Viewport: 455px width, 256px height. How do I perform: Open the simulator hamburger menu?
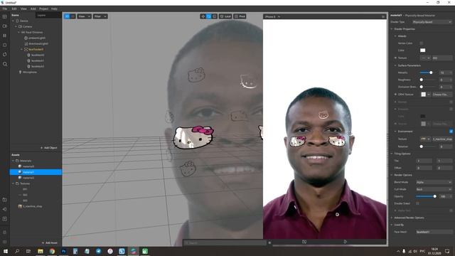coord(383,17)
